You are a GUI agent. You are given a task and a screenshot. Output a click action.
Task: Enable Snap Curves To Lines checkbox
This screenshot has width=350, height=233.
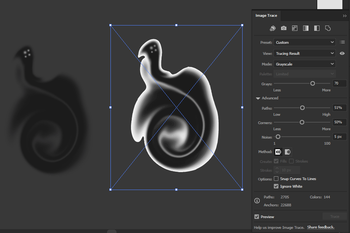click(276, 179)
